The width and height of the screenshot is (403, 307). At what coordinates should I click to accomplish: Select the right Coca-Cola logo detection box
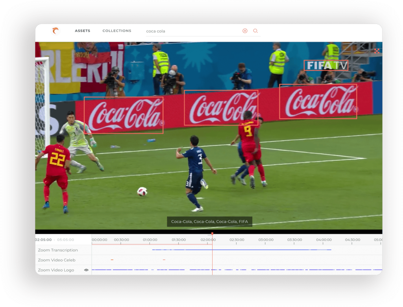[x=318, y=101]
